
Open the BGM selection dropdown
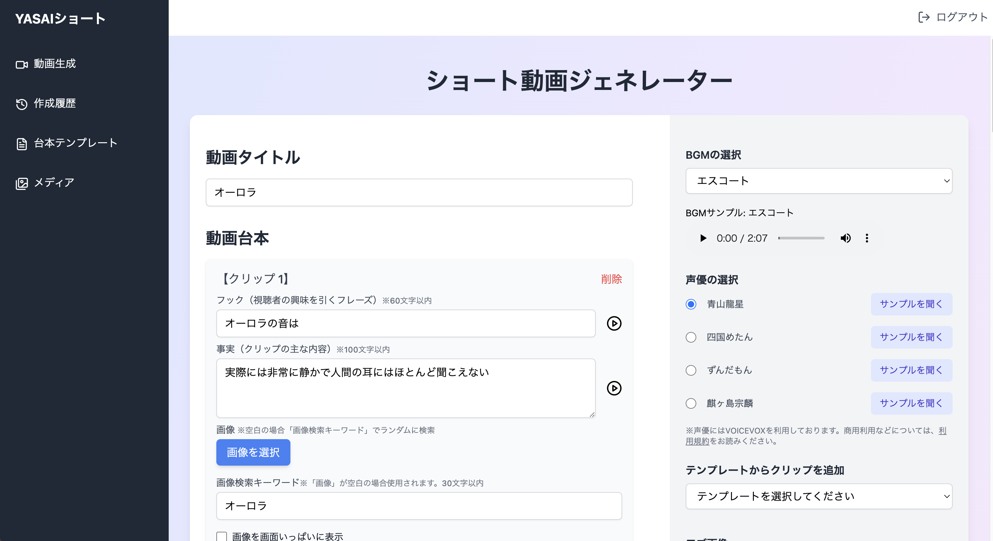pyautogui.click(x=819, y=181)
